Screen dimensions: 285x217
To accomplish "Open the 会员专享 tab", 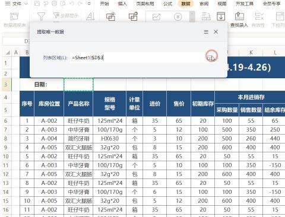I will tap(271, 4).
